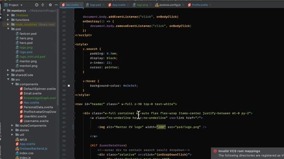
Task: Expand the stores folder
Action: (x=12, y=130)
